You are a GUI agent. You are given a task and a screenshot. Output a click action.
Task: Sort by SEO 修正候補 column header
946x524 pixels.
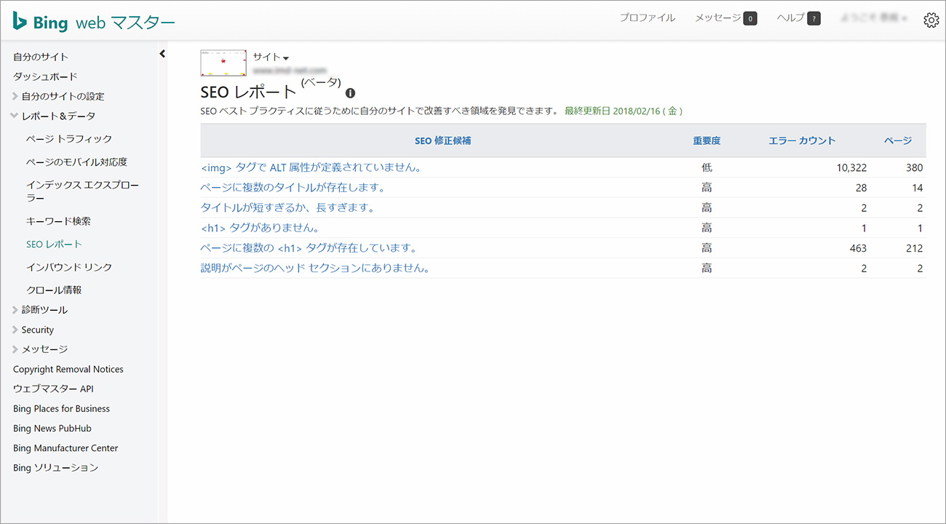442,140
